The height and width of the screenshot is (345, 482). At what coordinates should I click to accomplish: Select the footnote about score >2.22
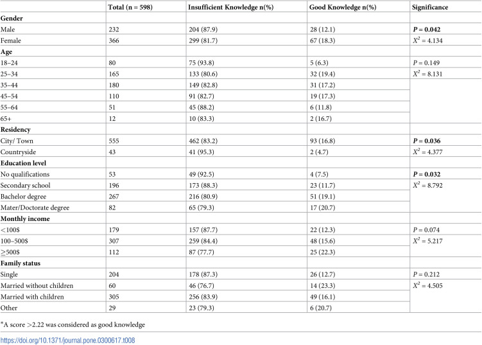point(73,324)
